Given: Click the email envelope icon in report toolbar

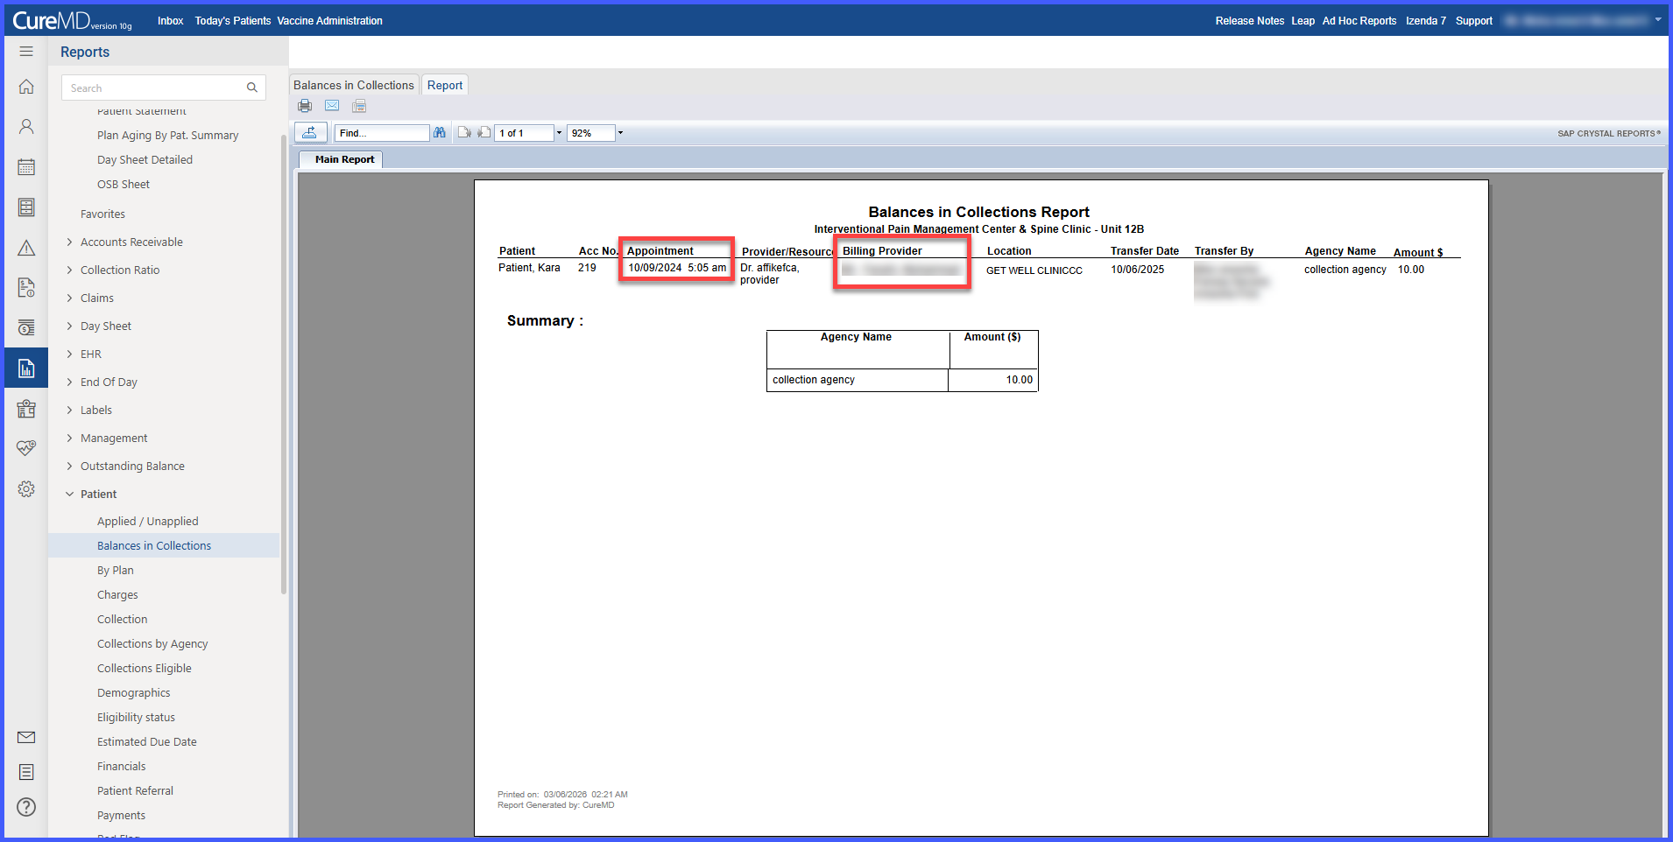Looking at the screenshot, I should [332, 106].
